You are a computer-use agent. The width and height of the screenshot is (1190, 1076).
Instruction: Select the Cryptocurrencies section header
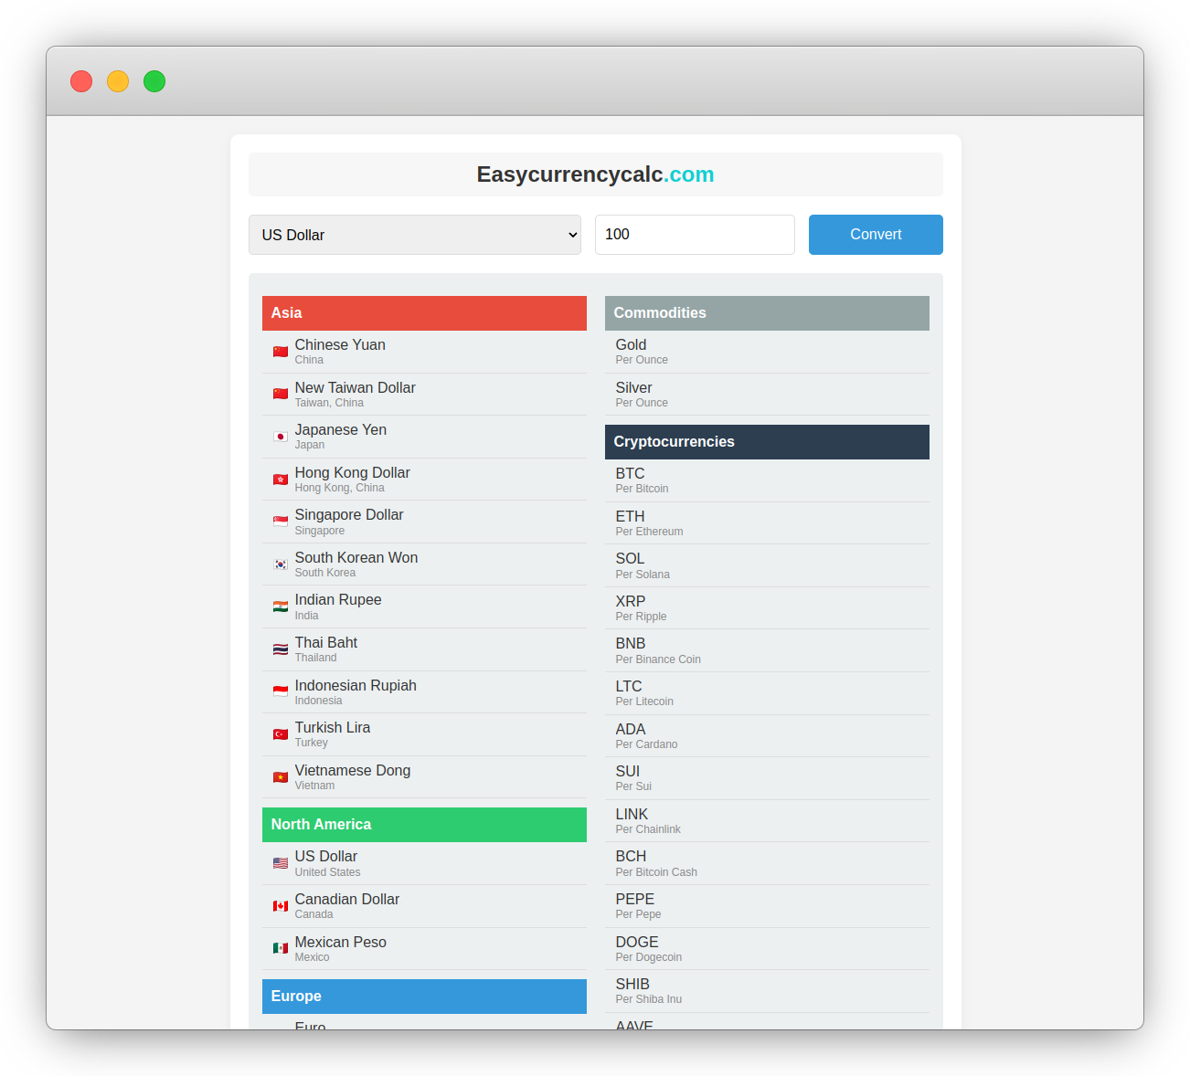[767, 442]
